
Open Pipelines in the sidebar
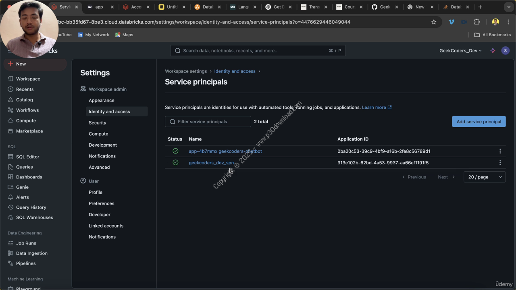[x=26, y=263]
